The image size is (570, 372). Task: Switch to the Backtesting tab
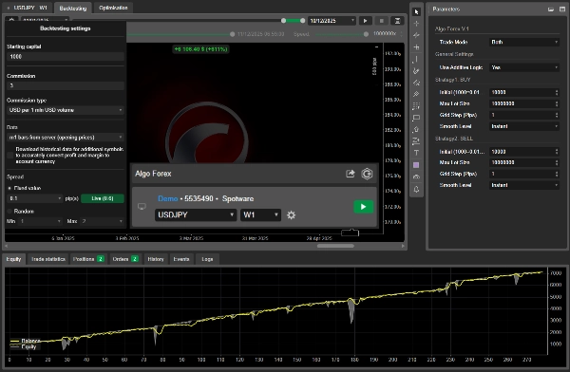coord(73,8)
